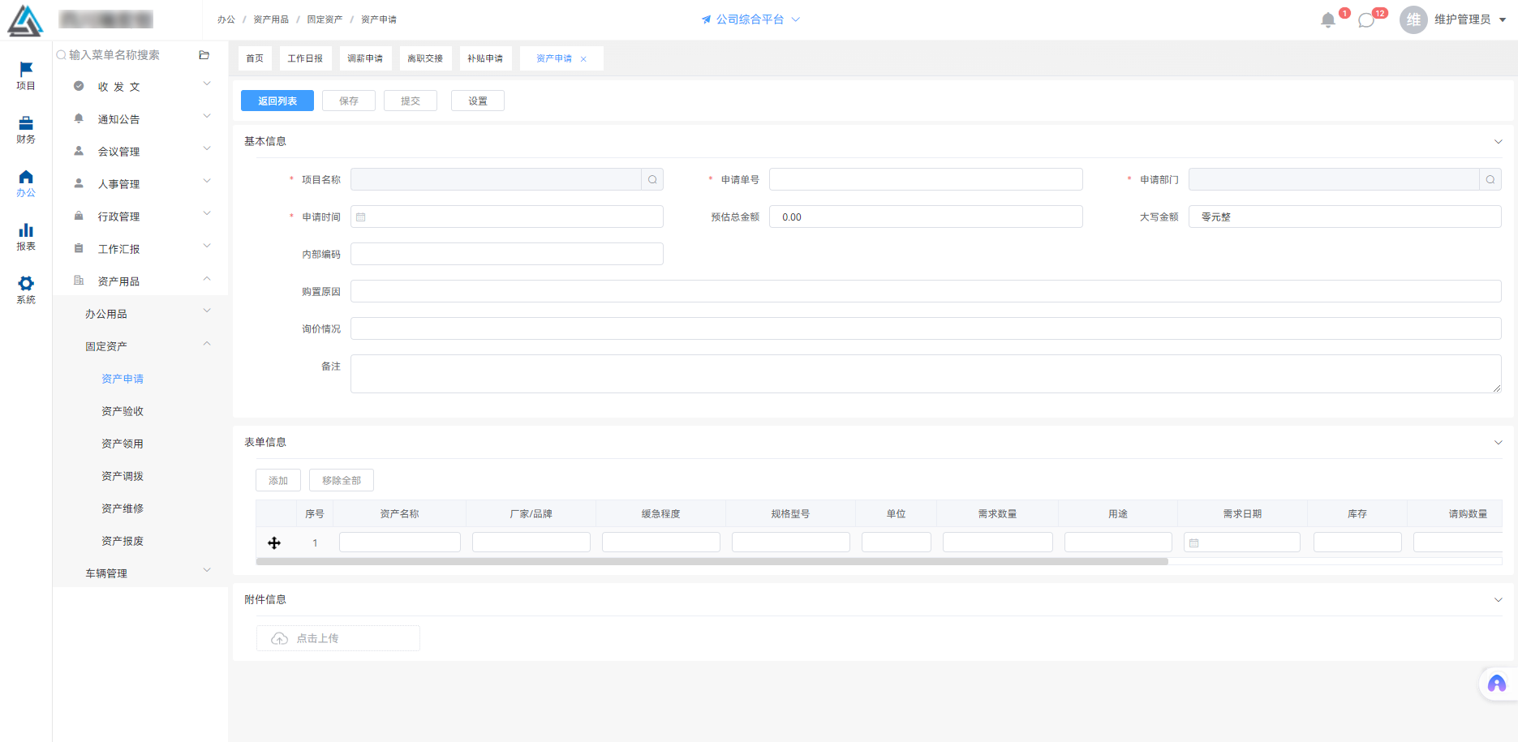
Task: Collapse the 资产用品 menu
Action: point(207,278)
